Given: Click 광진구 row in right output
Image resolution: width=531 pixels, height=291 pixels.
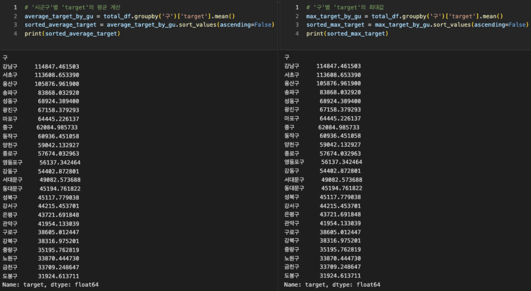Looking at the screenshot, I should (323, 110).
